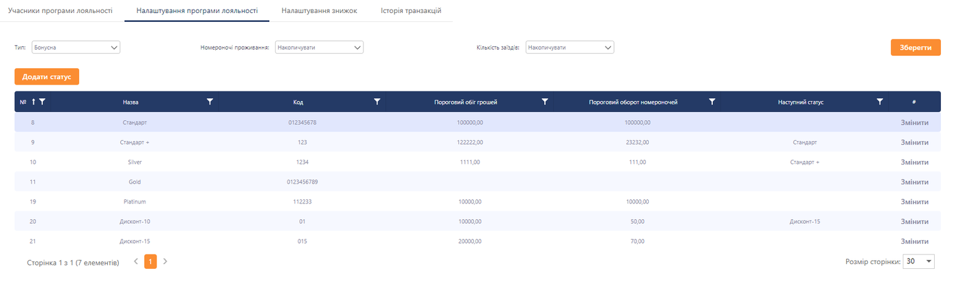Click the Зберегти button
956x286 pixels.
[x=915, y=48]
